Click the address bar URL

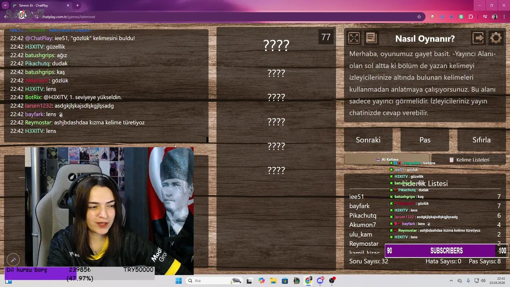coord(68,17)
